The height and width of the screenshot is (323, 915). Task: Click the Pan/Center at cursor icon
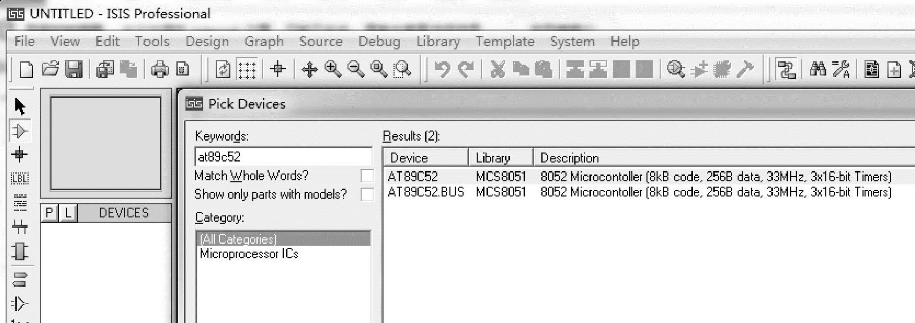[309, 69]
